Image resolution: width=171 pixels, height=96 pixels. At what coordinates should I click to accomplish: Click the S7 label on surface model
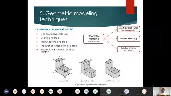click(x=80, y=73)
